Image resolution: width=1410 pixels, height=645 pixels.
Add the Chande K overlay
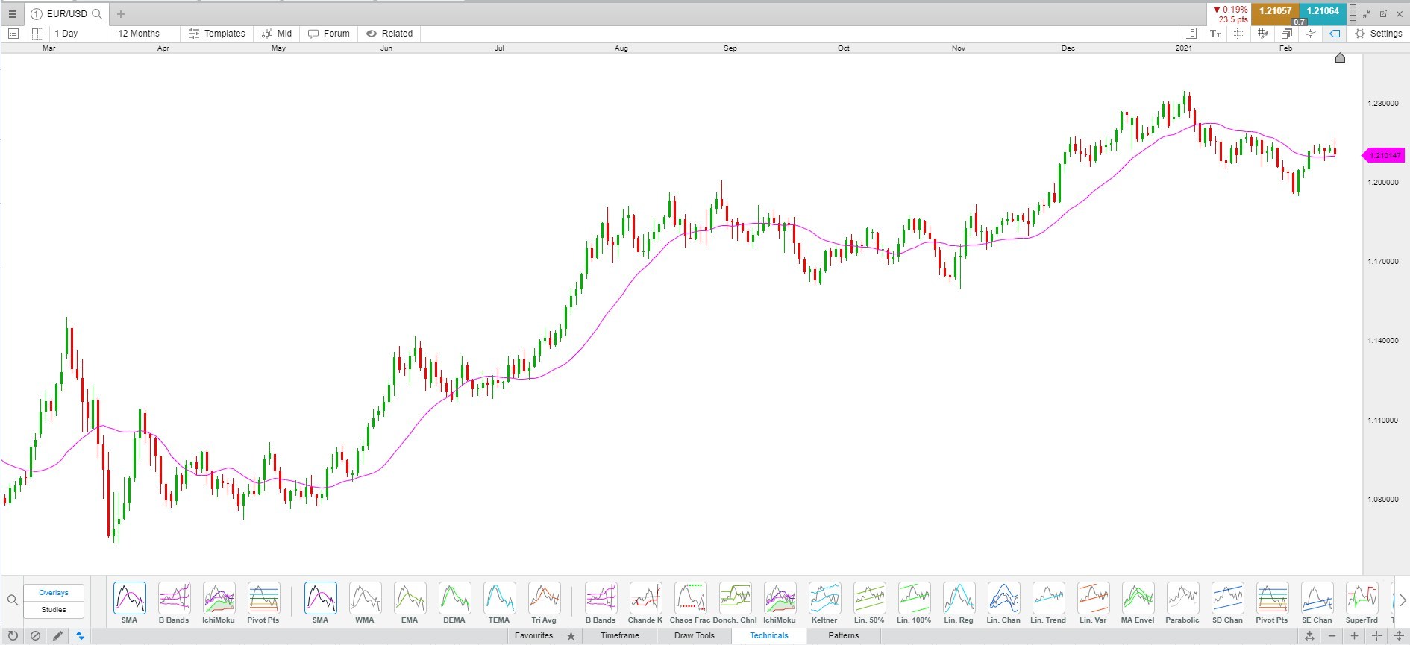(645, 602)
